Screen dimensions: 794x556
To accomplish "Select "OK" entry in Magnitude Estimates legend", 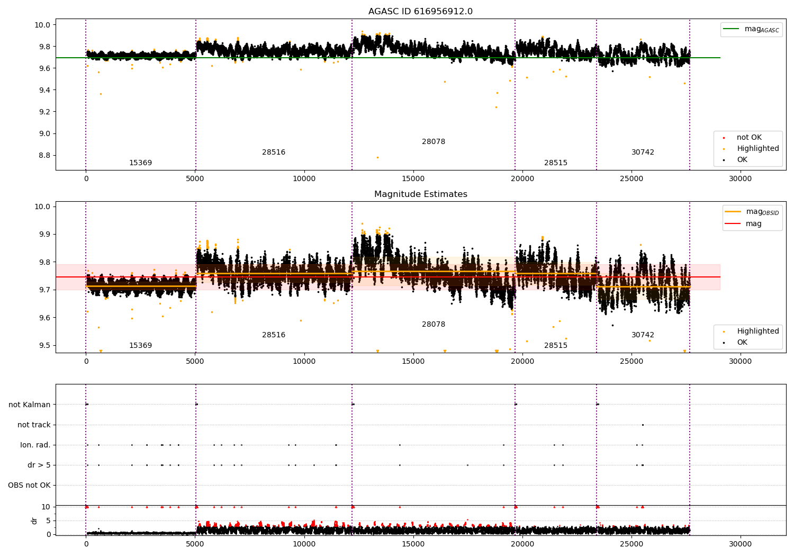I will 742,343.
